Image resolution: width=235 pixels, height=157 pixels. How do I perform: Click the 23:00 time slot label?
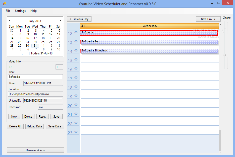[73, 132]
